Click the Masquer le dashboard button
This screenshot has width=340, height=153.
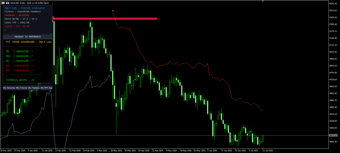pos(28,37)
